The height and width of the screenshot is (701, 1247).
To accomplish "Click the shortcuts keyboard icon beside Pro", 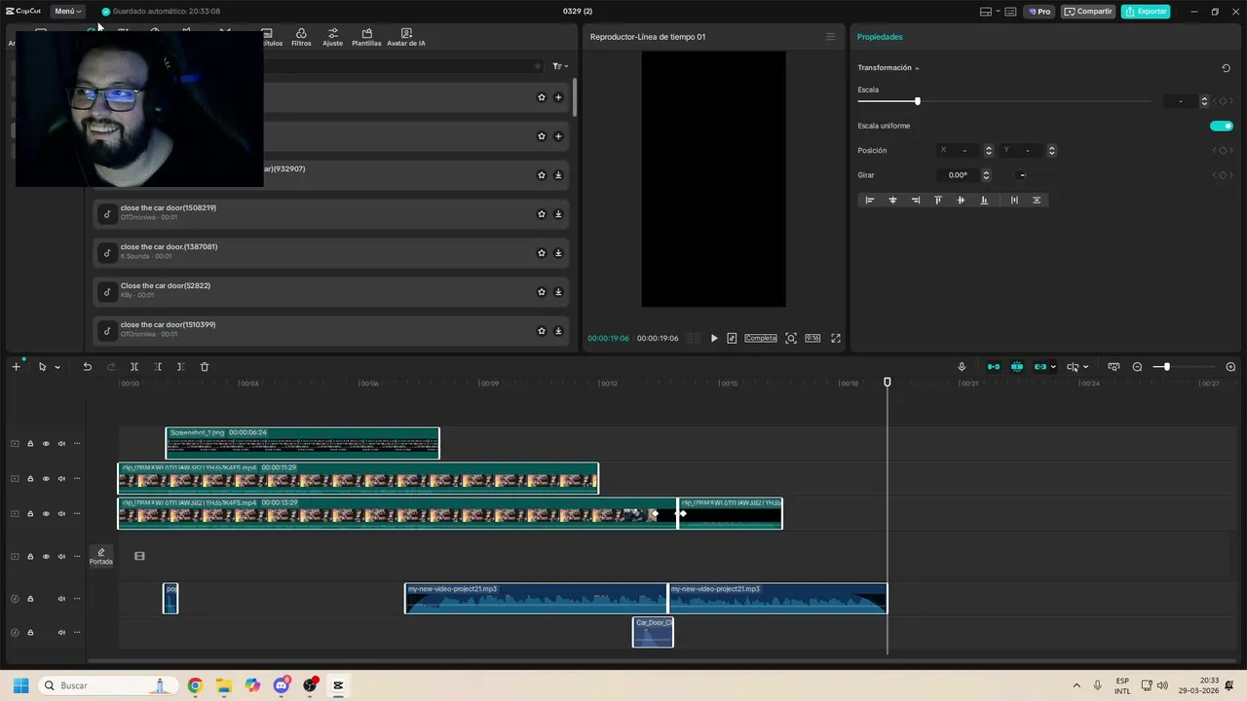I will 1010,12.
